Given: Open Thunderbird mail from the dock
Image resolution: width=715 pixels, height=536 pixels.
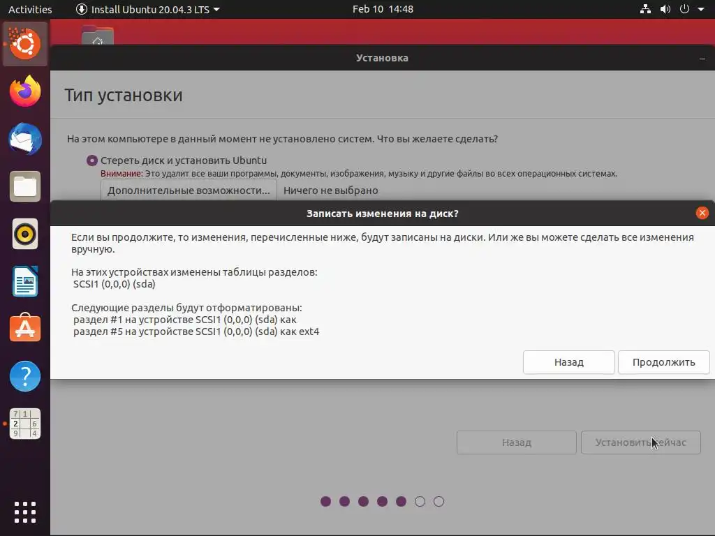Looking at the screenshot, I should point(25,139).
